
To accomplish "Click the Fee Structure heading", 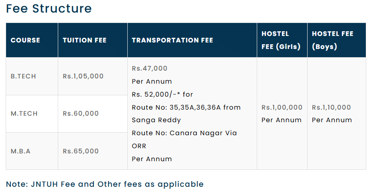I will point(49,8).
